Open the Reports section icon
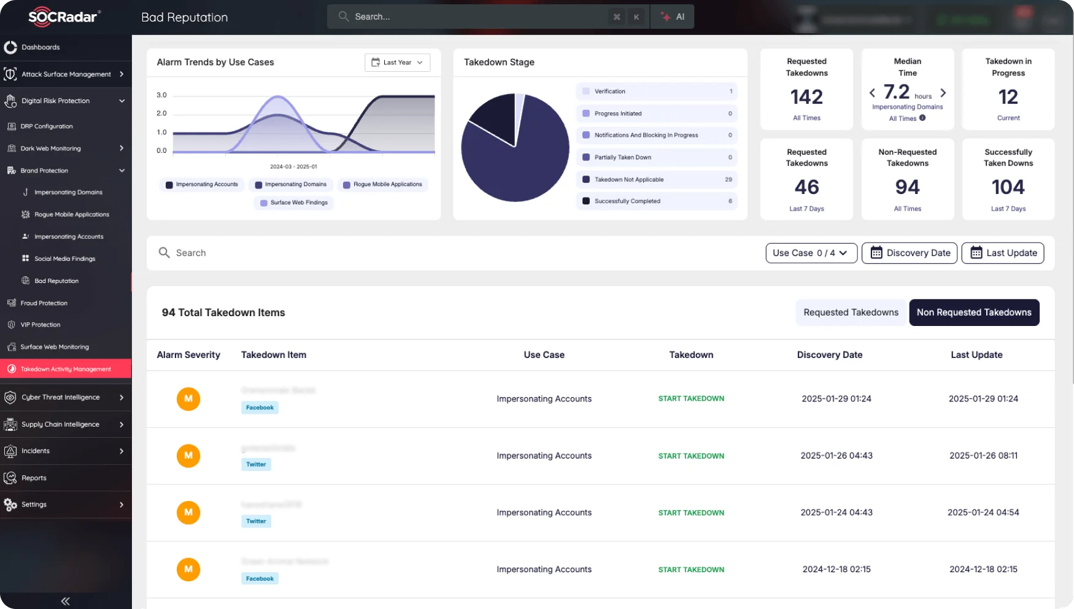 [x=10, y=478]
